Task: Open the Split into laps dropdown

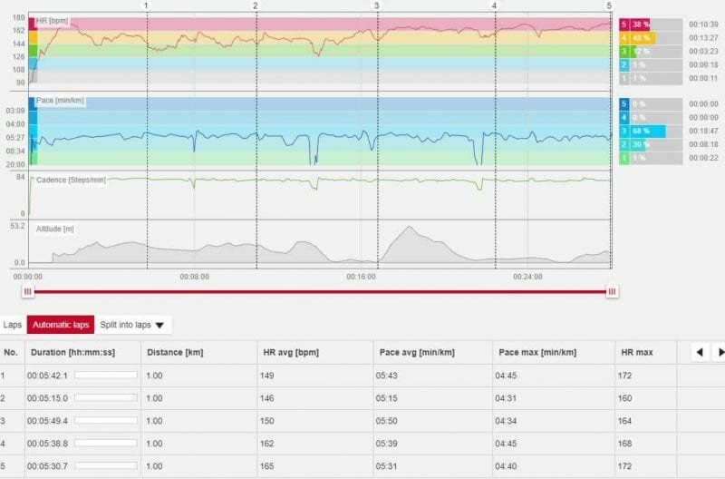Action: pyautogui.click(x=132, y=325)
